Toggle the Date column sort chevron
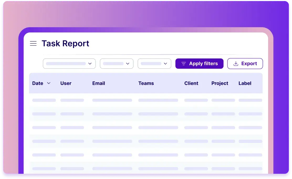292x179 pixels. click(x=49, y=83)
